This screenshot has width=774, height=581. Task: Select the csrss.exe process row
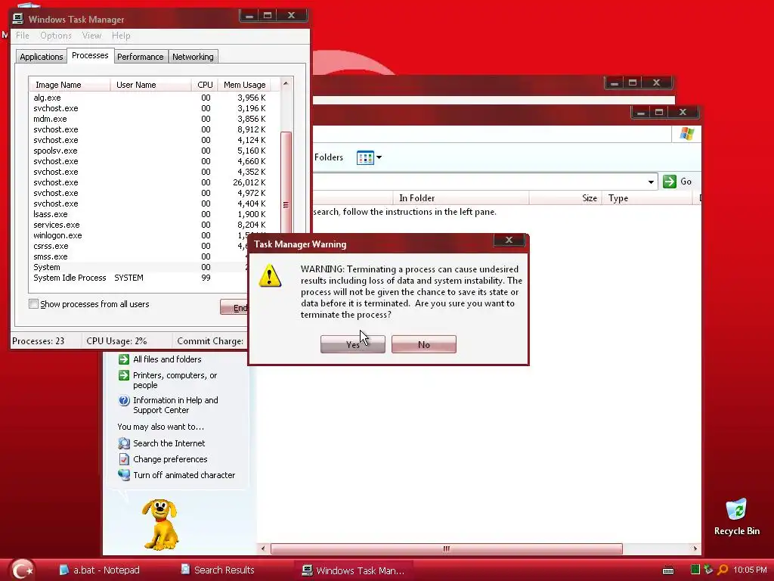coord(139,246)
